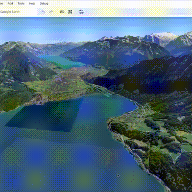Click the tile-with-frame icon in the toolbar
The height and width of the screenshot is (192, 192).
[81, 12]
